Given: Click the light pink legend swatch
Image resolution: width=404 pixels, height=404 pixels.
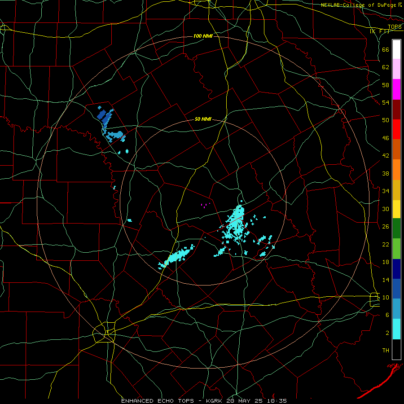Looking at the screenshot, I should 396,69.
